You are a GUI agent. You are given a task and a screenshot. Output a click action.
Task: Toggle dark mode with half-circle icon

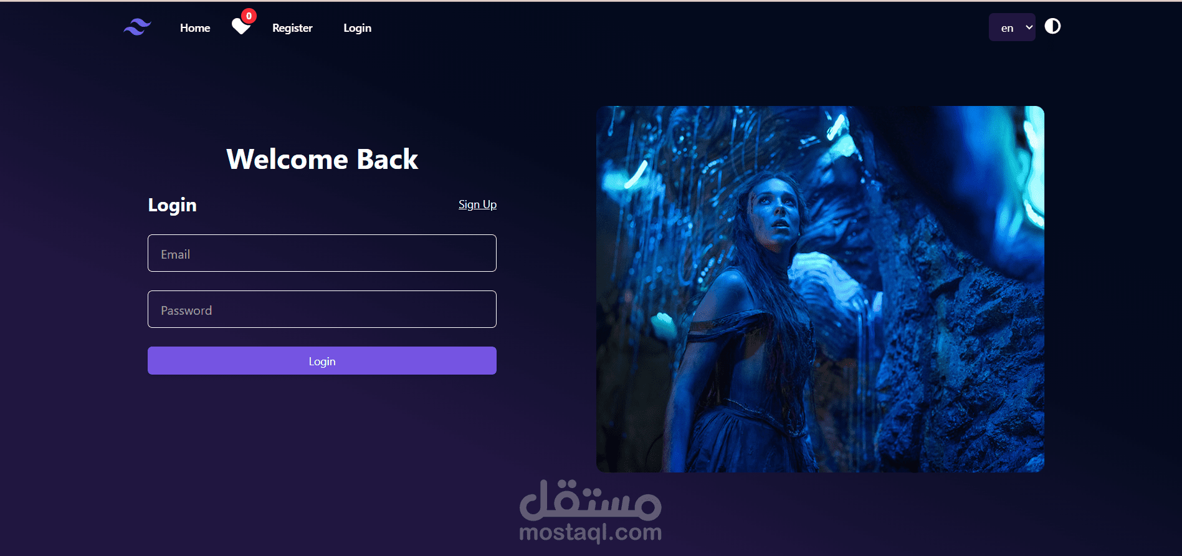click(x=1052, y=26)
